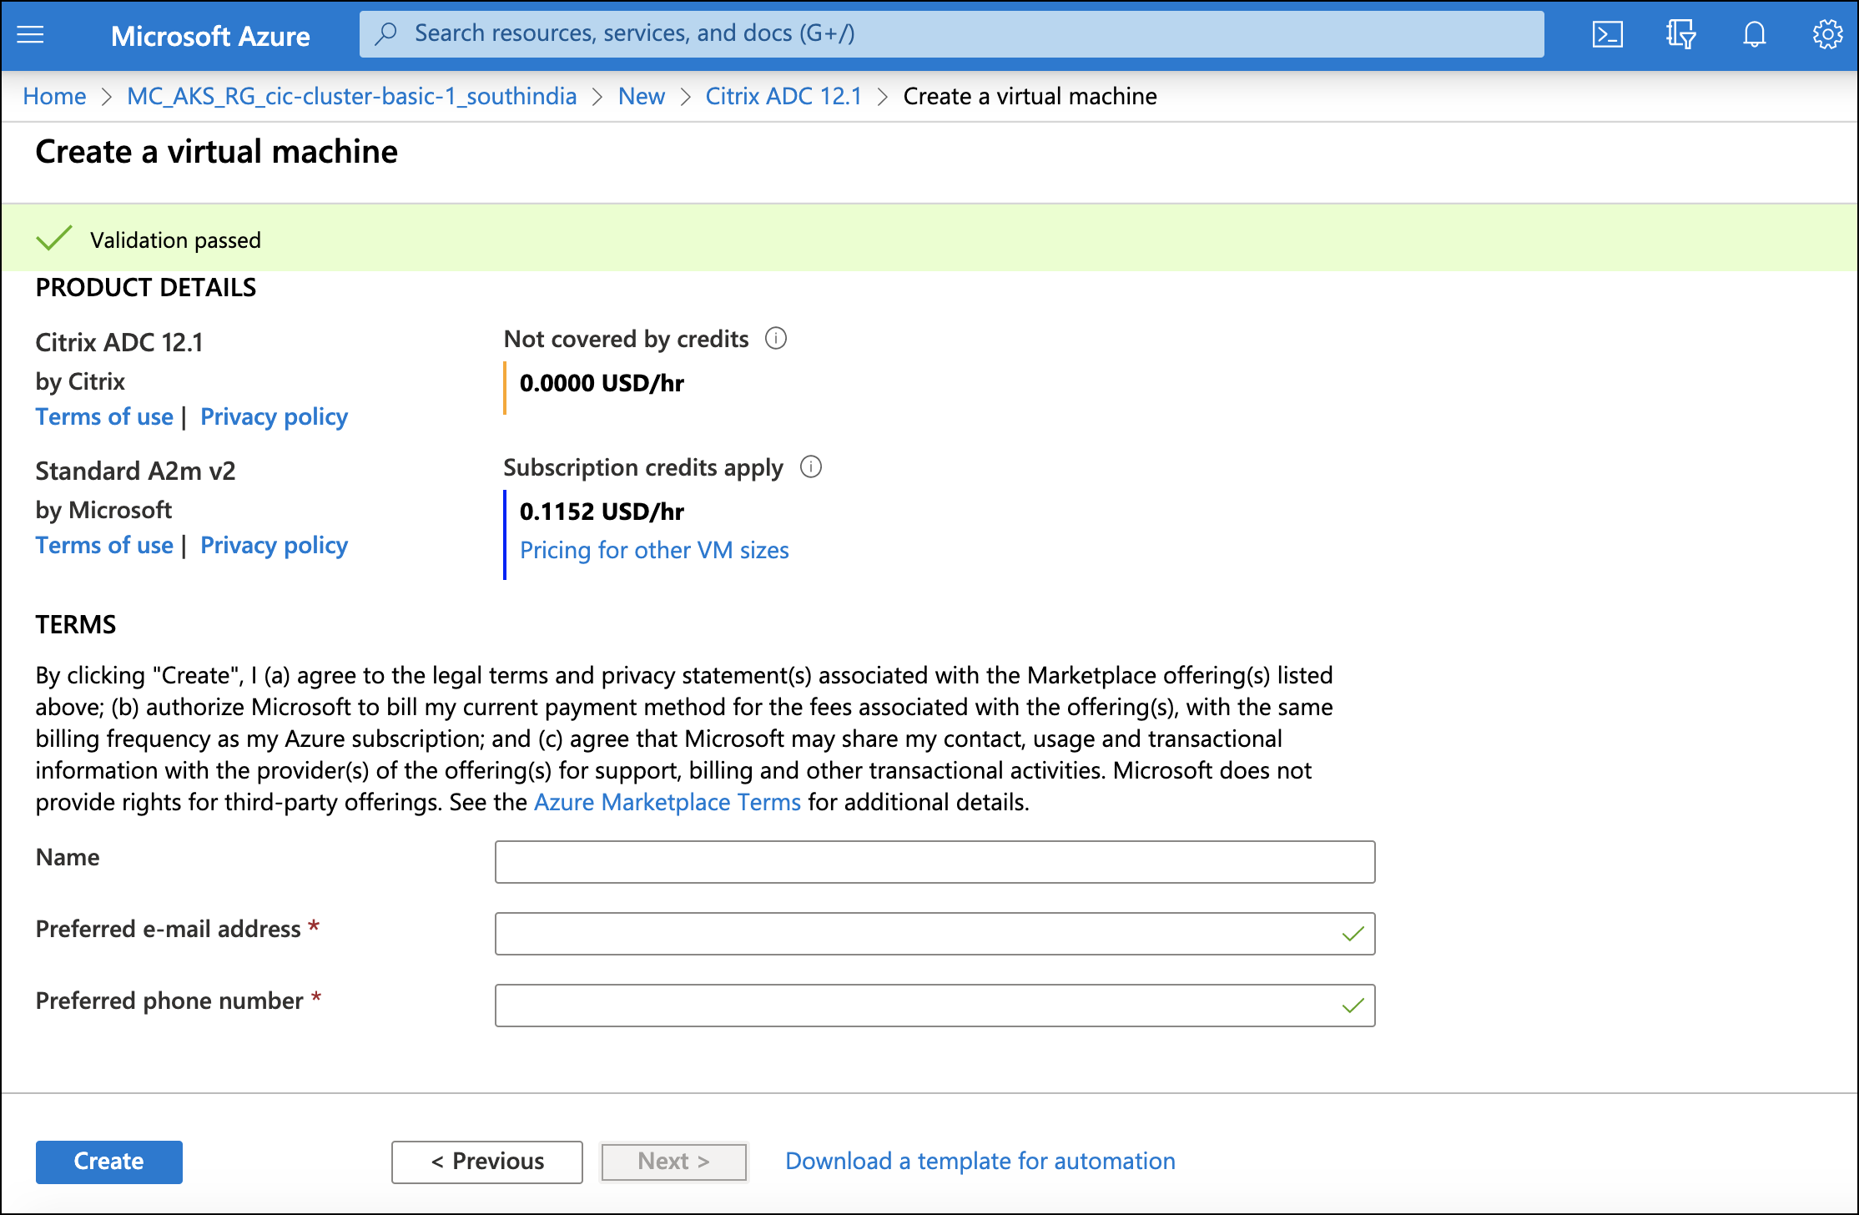The height and width of the screenshot is (1215, 1859).
Task: Open the hamburger portal menu
Action: click(31, 34)
